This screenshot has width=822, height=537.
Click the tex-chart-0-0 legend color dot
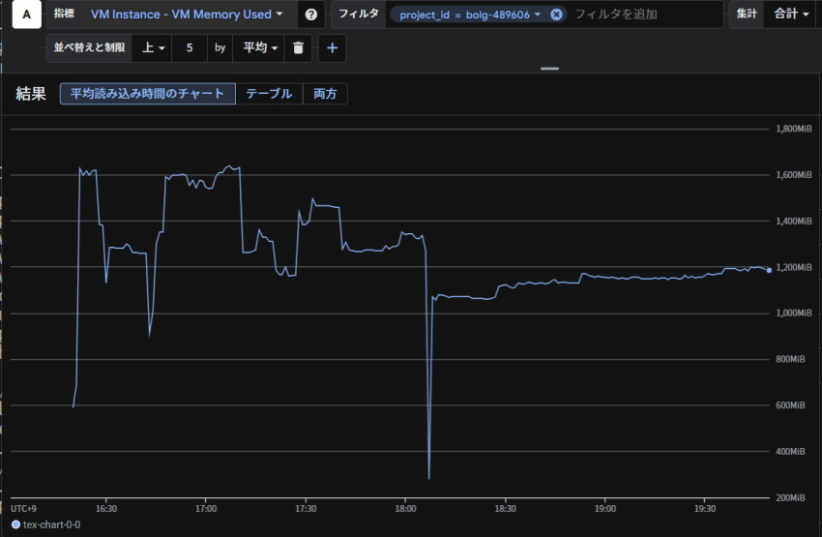15,524
